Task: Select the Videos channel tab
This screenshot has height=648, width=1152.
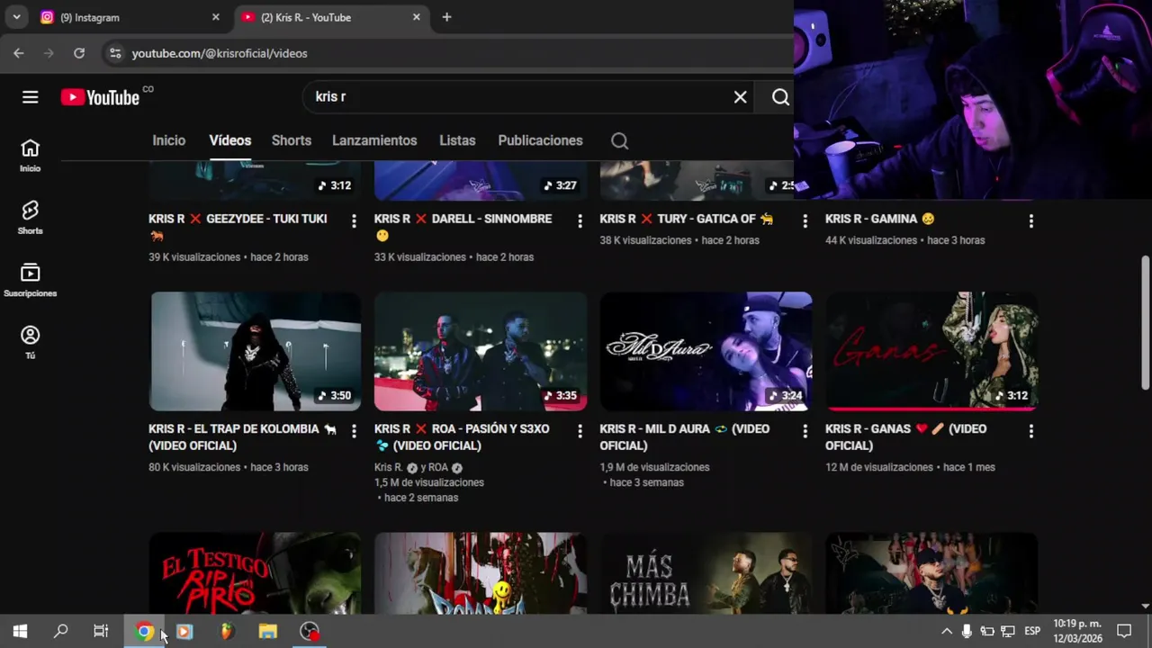Action: point(229,140)
